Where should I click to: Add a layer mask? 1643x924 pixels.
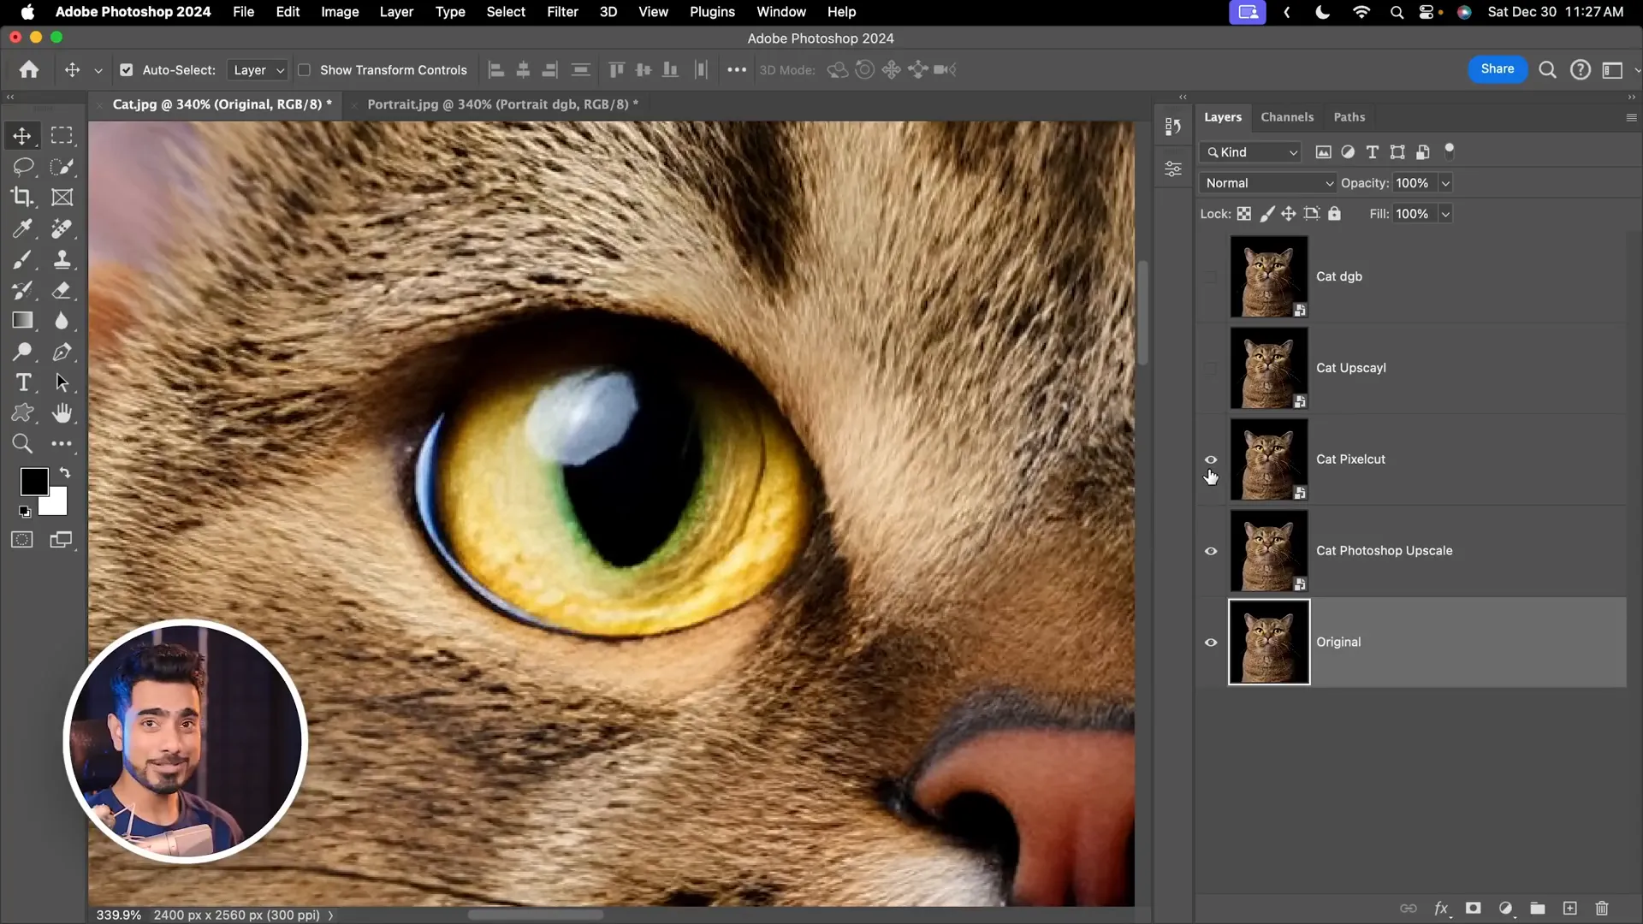click(x=1473, y=909)
